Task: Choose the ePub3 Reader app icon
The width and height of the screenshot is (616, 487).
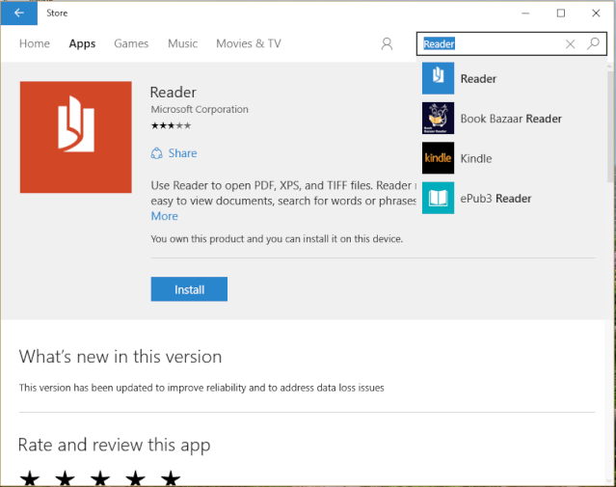Action: 438,198
